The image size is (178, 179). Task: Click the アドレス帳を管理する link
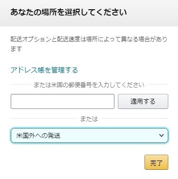pyautogui.click(x=44, y=70)
